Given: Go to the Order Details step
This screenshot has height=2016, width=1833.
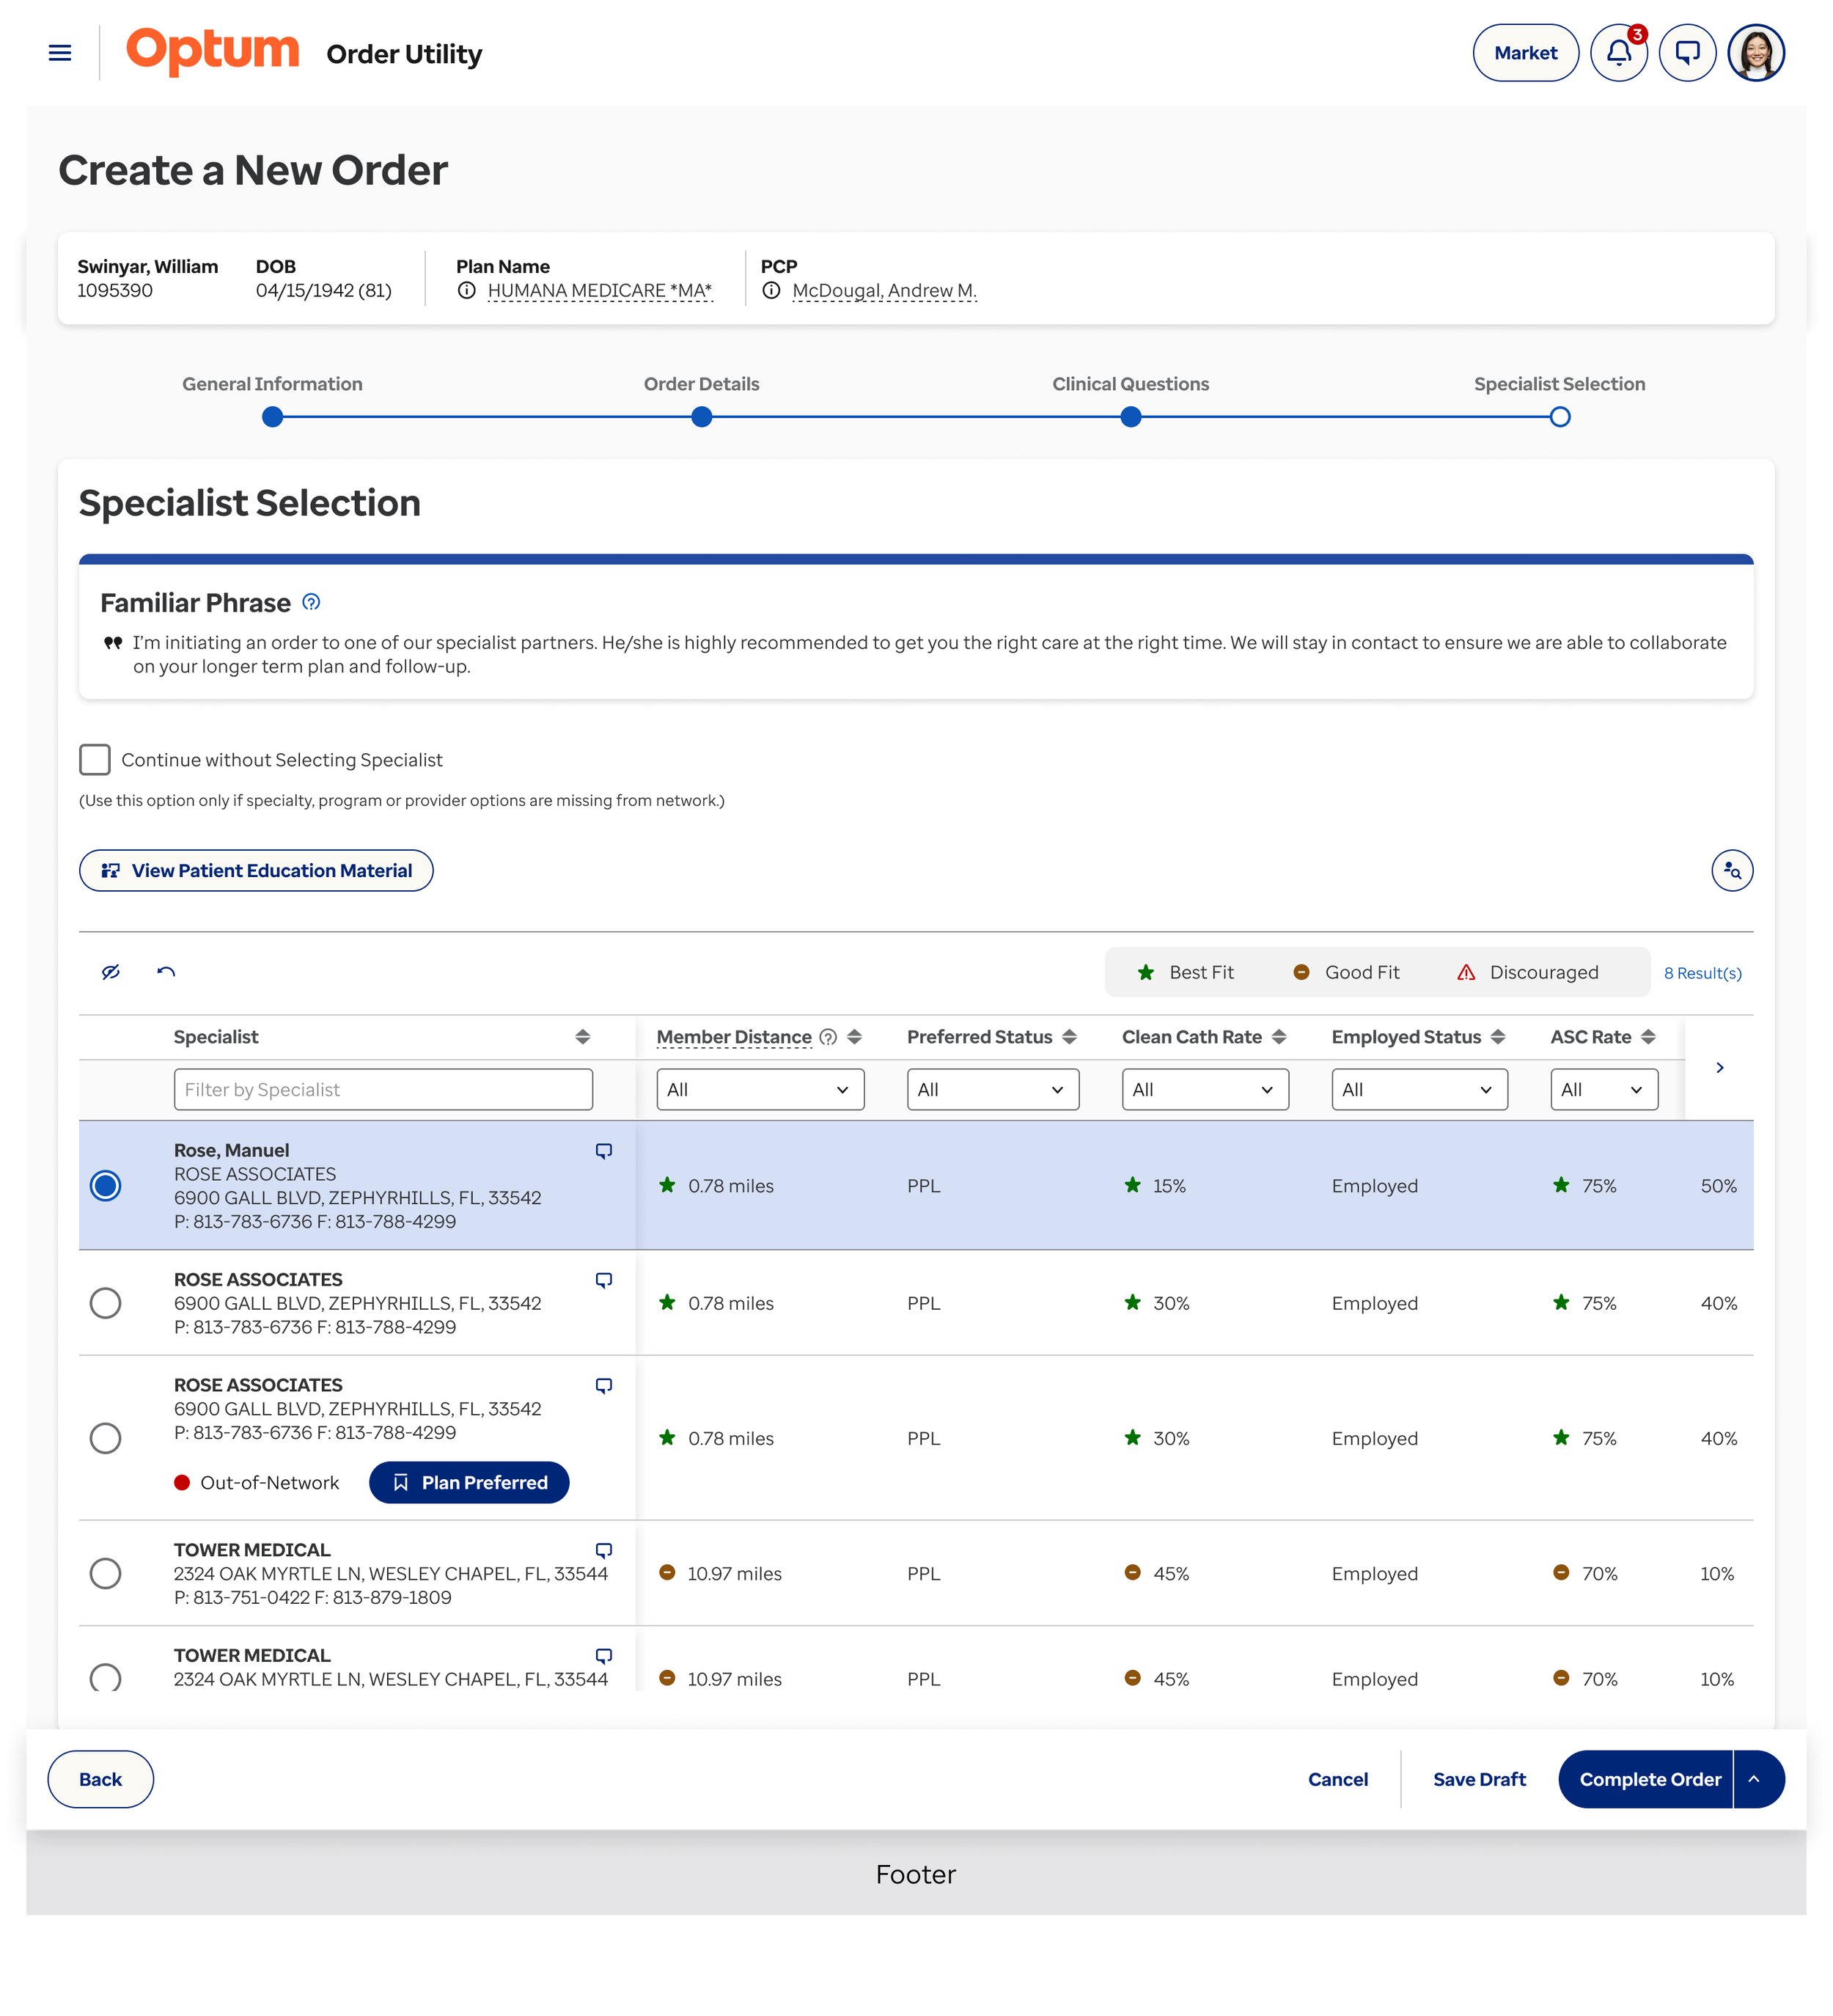Looking at the screenshot, I should pos(702,417).
